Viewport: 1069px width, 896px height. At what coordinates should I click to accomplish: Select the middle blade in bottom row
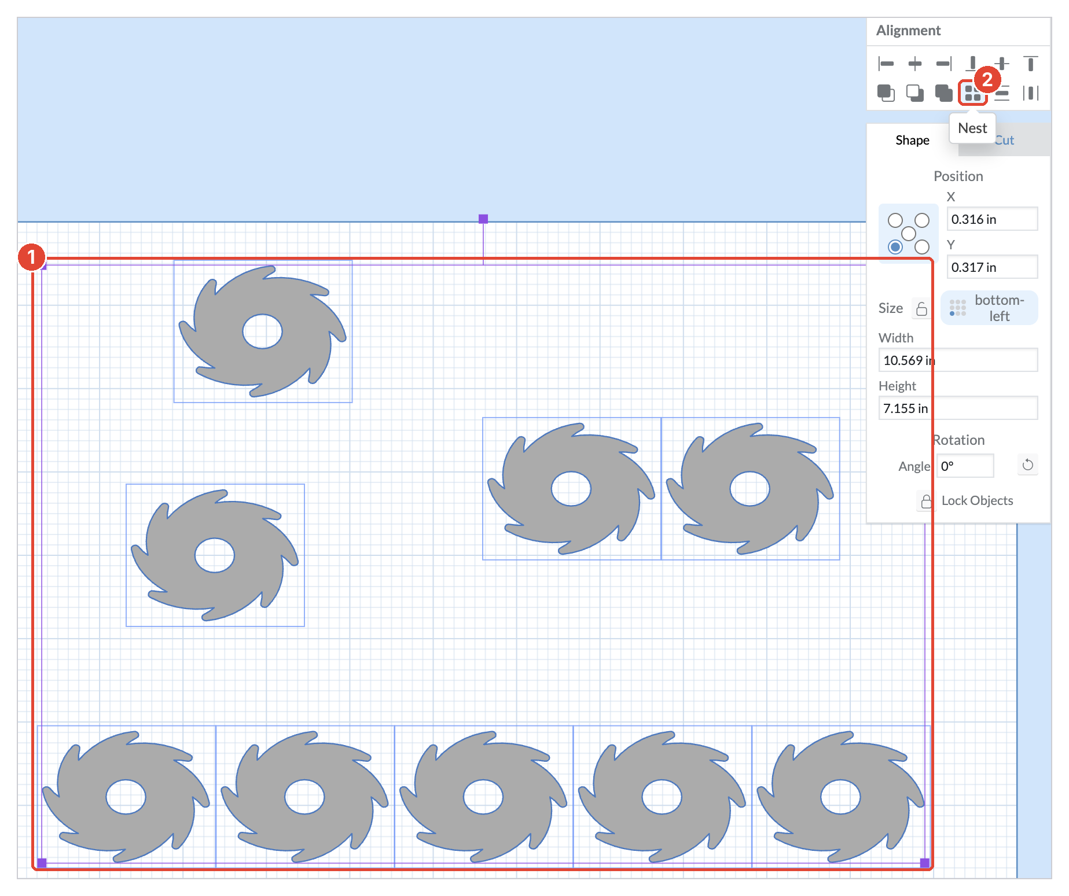tap(483, 797)
